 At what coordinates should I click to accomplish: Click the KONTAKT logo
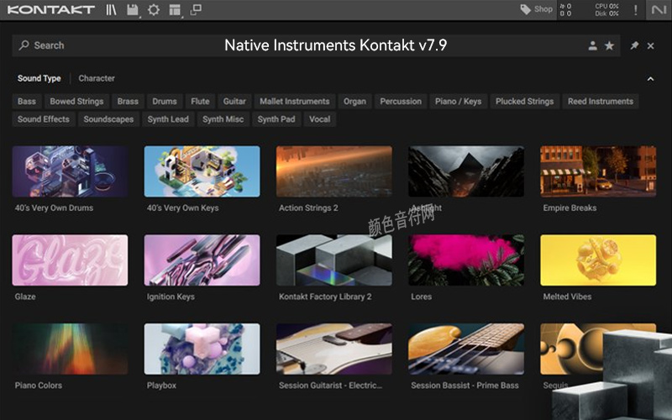[x=51, y=9]
